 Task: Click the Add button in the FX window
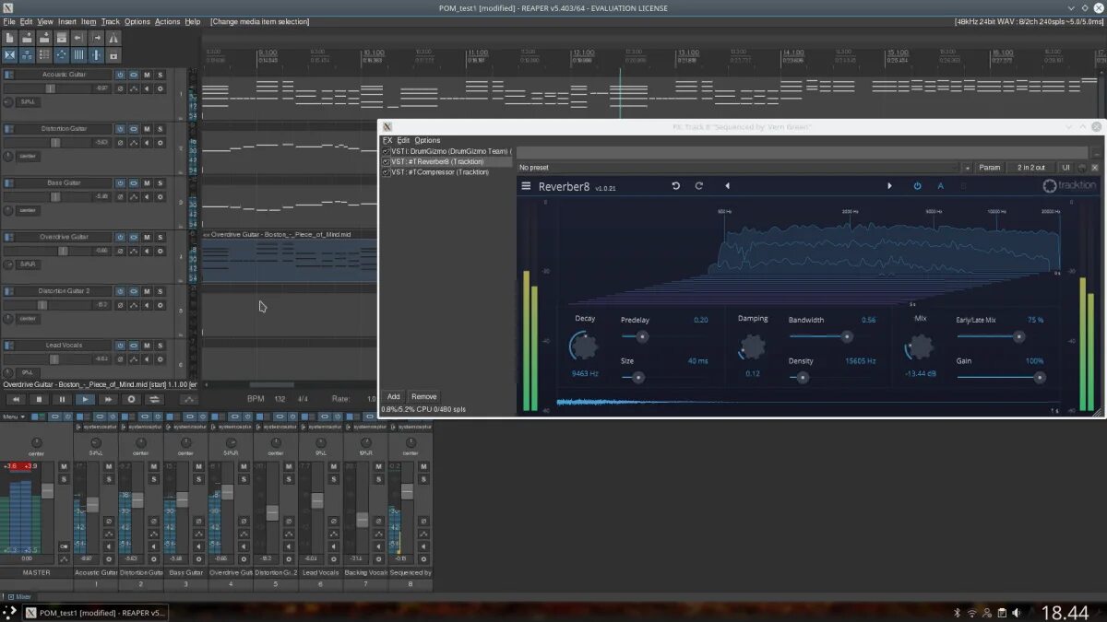(x=393, y=396)
